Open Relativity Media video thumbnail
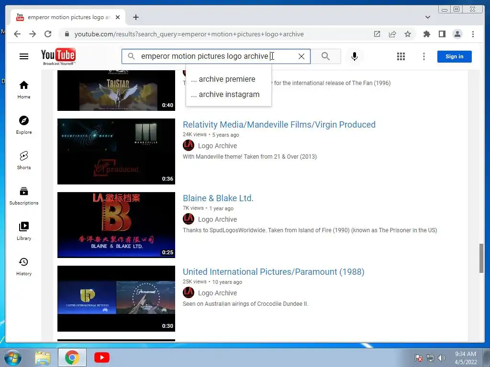 [x=116, y=151]
